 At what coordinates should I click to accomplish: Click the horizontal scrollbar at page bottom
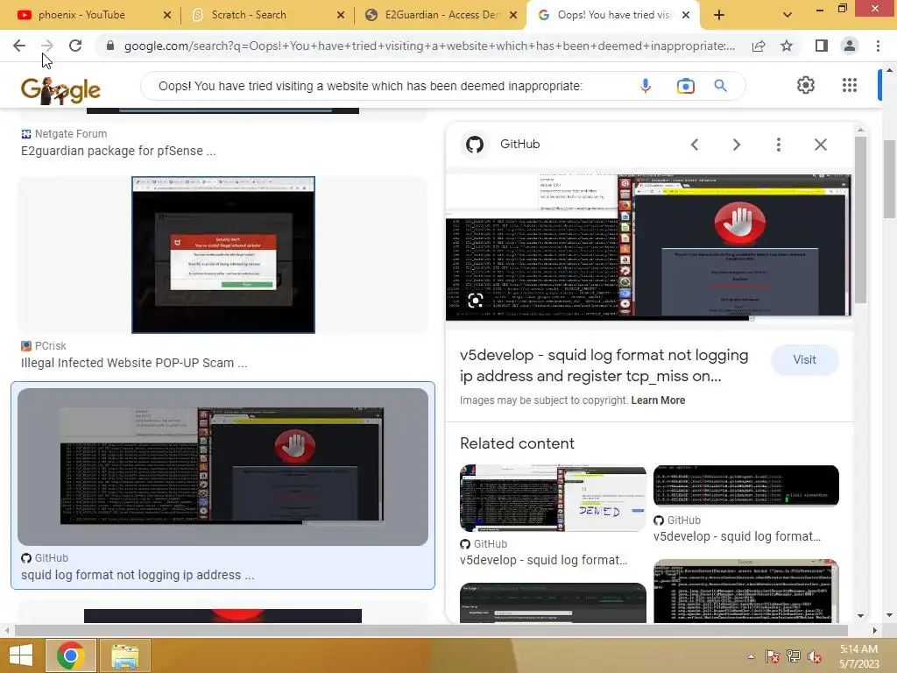[431, 630]
